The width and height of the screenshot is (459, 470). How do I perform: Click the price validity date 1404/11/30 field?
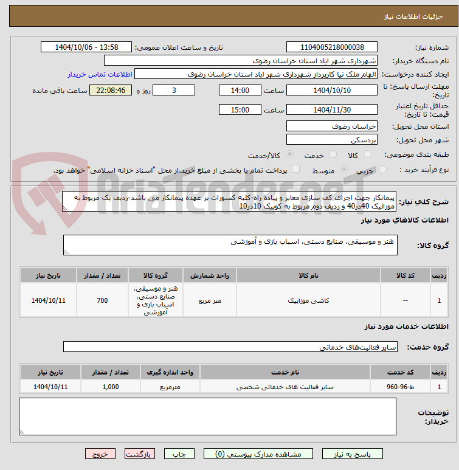(x=332, y=109)
